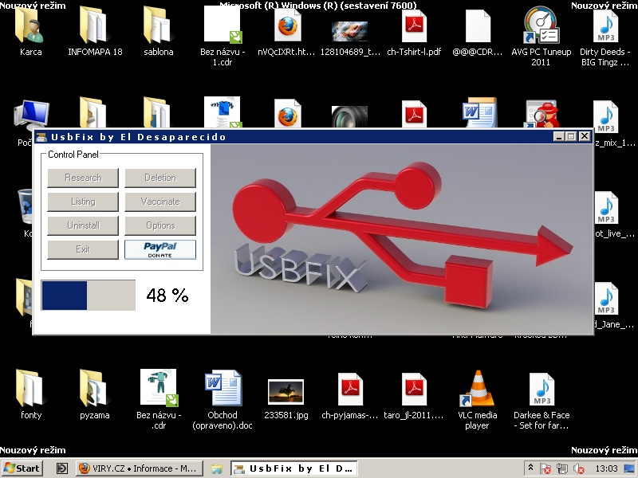The image size is (638, 478).
Task: Click the Uninstall button in Control Panel
Action: (x=83, y=225)
